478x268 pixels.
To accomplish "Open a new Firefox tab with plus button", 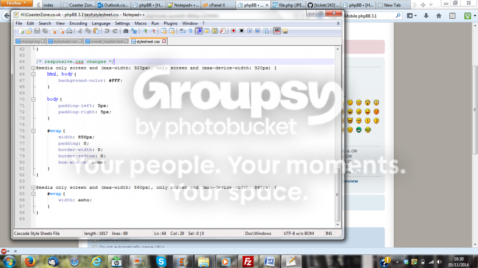I will pos(423,5).
